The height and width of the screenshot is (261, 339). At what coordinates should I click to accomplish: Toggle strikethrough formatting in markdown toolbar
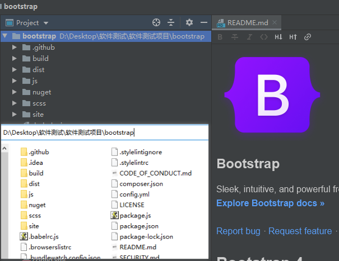tap(235, 37)
